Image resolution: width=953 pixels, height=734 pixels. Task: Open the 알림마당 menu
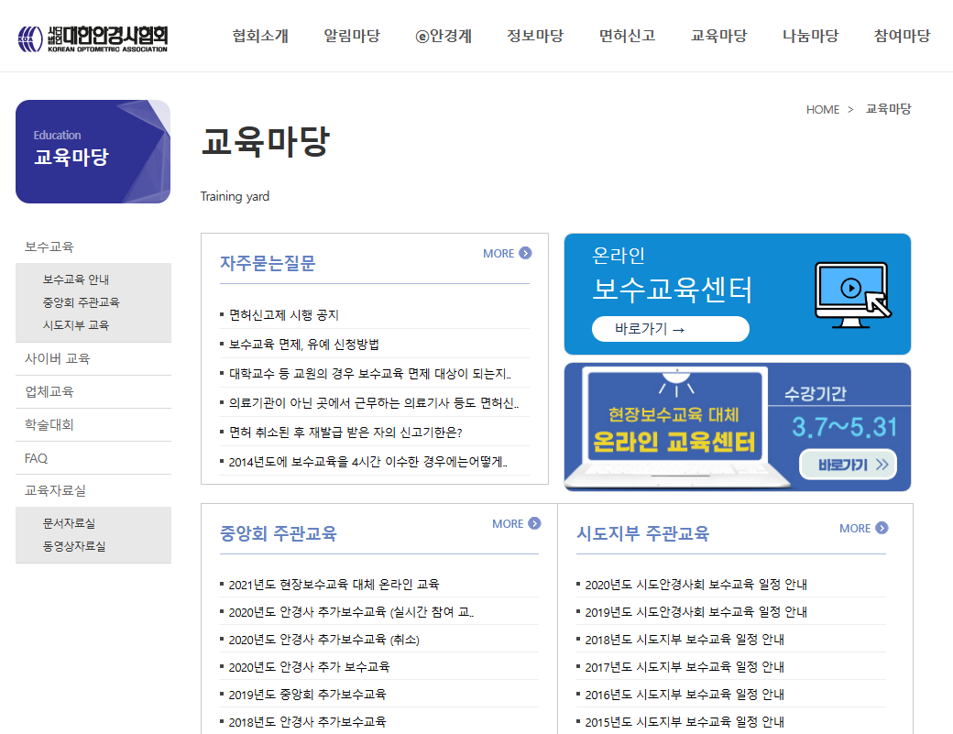pyautogui.click(x=352, y=35)
